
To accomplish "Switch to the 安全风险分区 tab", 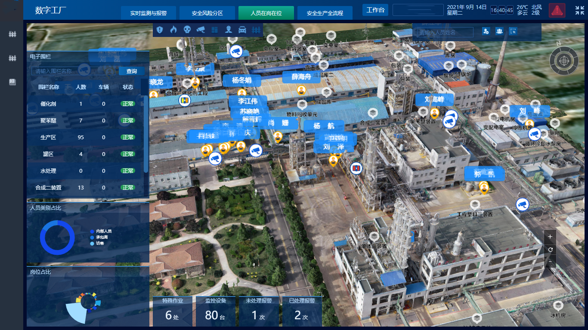I will tap(207, 13).
